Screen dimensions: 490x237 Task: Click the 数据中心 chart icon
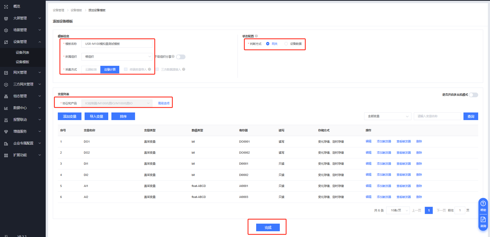pos(6,108)
